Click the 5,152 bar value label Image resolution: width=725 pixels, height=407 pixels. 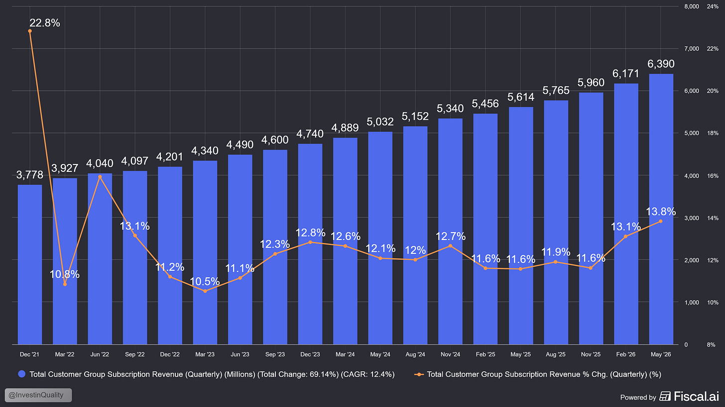click(x=415, y=117)
